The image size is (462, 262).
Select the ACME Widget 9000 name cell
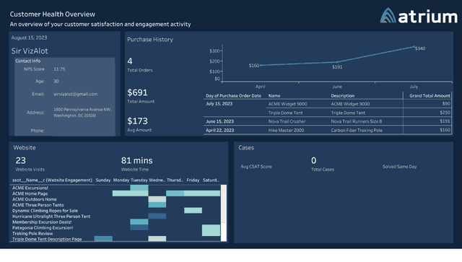coord(287,104)
